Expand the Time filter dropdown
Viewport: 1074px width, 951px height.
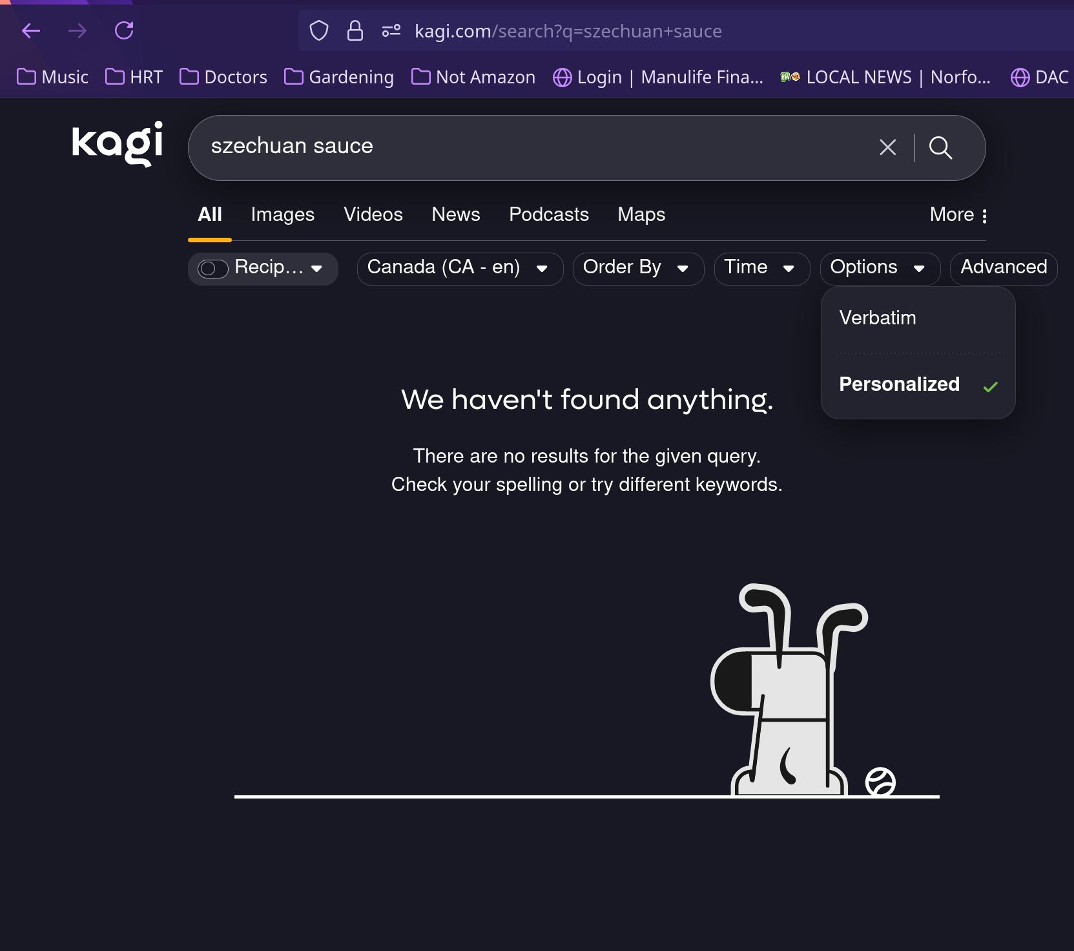click(761, 268)
